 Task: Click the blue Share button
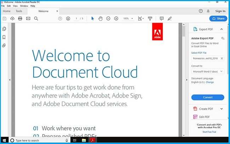pos(218,18)
